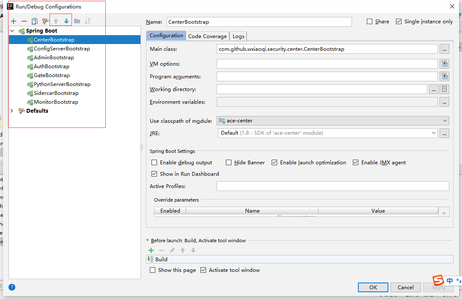Select MonitorBootstrap configuration
This screenshot has height=299, width=462.
pyautogui.click(x=56, y=102)
